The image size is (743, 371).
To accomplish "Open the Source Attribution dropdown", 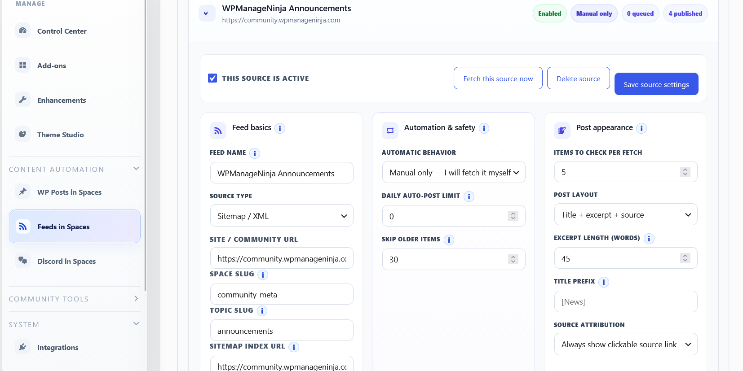I will point(626,344).
